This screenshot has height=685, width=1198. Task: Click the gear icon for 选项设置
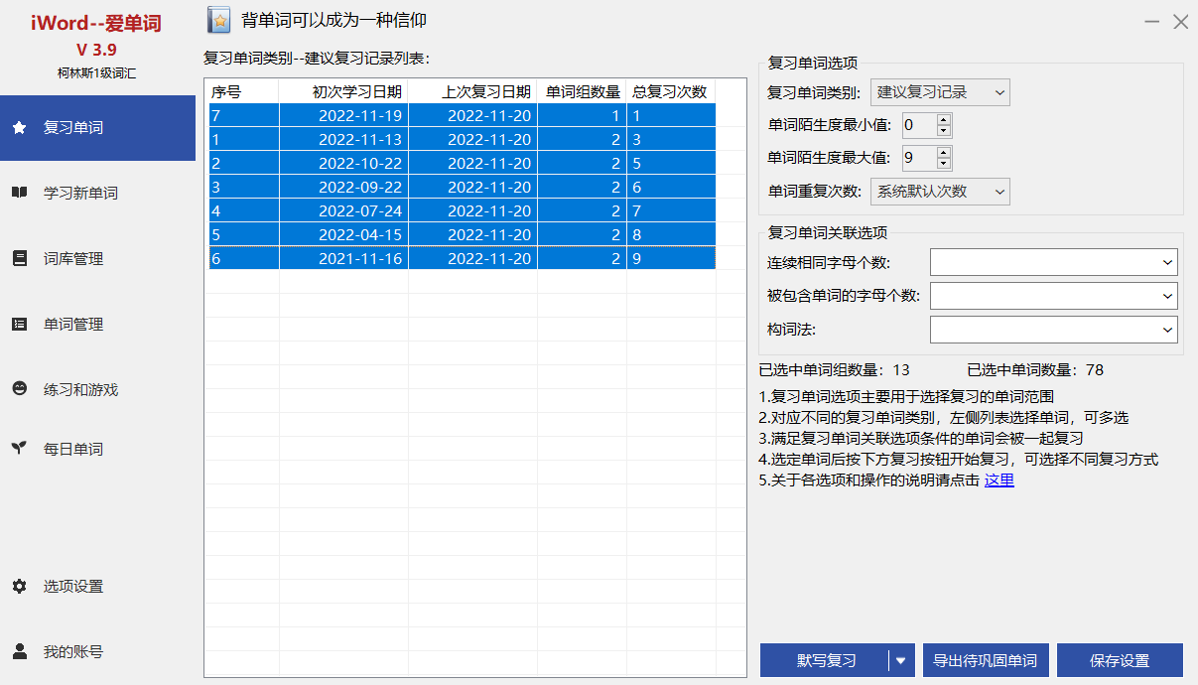(x=19, y=587)
